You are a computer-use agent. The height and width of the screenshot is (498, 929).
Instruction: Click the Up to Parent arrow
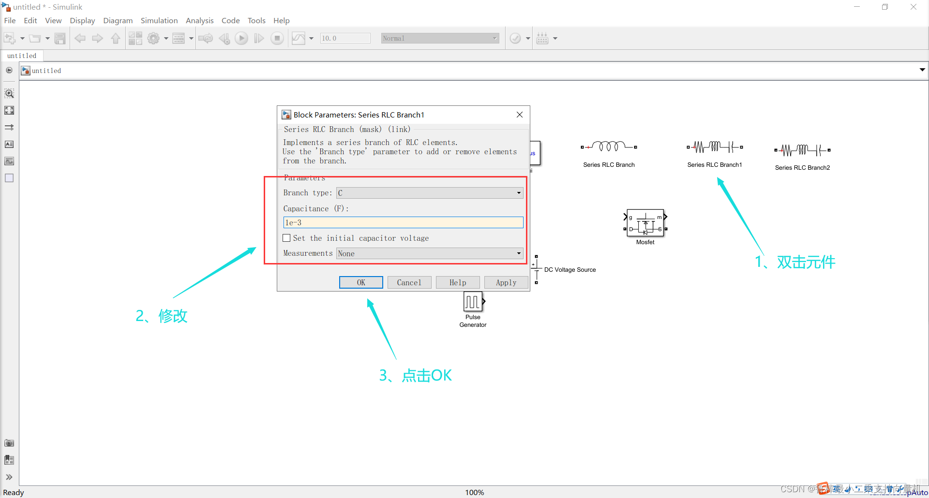coord(116,38)
